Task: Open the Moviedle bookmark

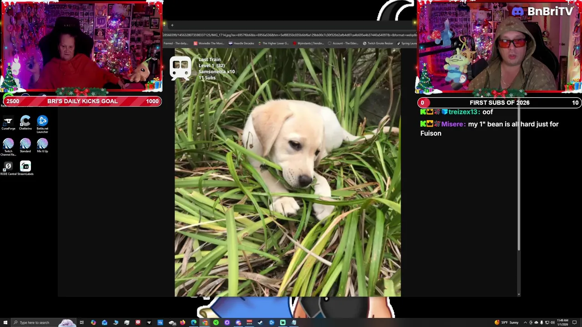Action: (x=209, y=43)
